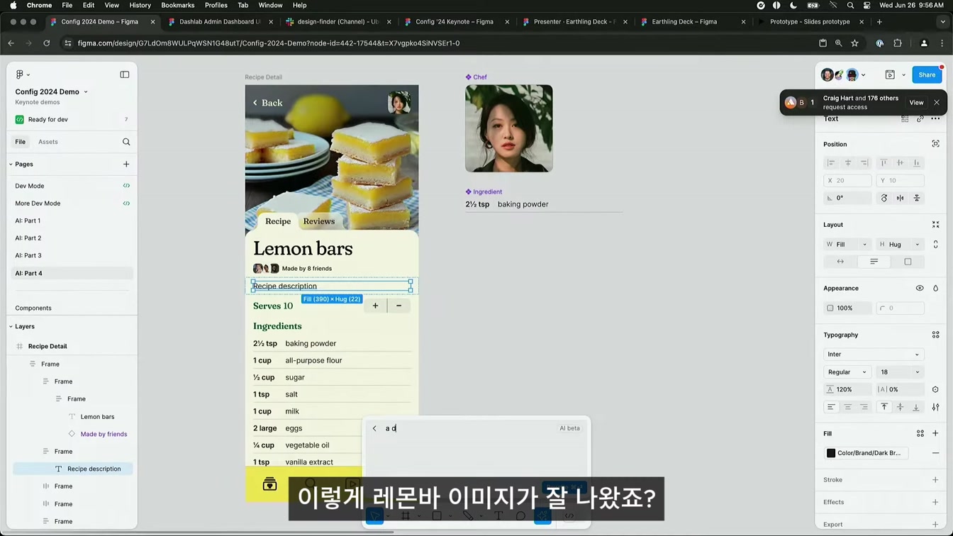Open the Regular font weight dropdown
The width and height of the screenshot is (953, 536).
click(x=847, y=372)
